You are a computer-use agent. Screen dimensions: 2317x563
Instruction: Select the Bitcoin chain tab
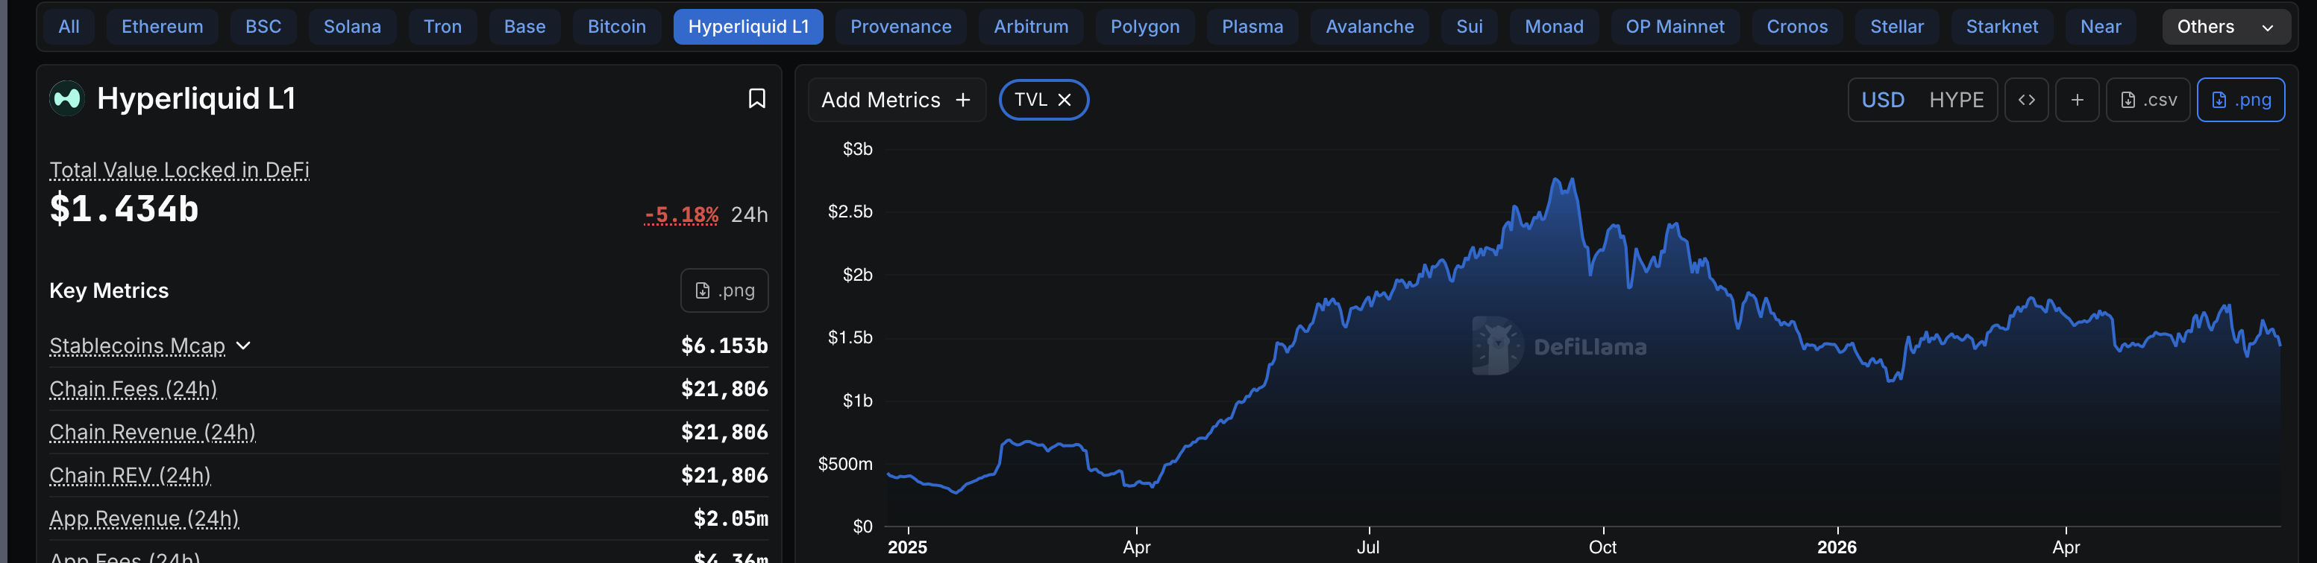tap(616, 27)
